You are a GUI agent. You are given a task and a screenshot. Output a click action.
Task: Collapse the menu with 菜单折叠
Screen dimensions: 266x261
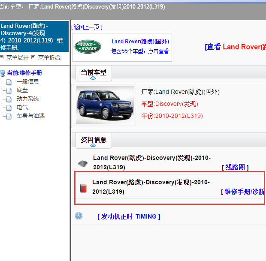pyautogui.click(x=49, y=57)
